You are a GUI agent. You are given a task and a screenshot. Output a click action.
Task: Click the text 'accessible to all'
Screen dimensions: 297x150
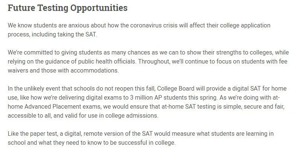29,115
